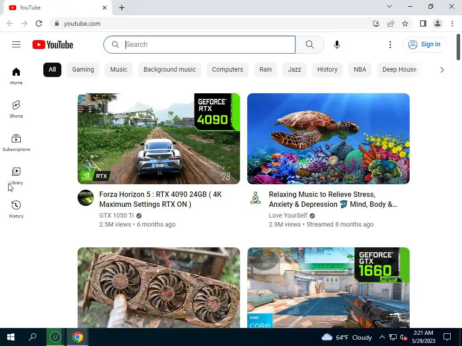Open the muted volume tray icon
462x346 pixels.
[404, 337]
